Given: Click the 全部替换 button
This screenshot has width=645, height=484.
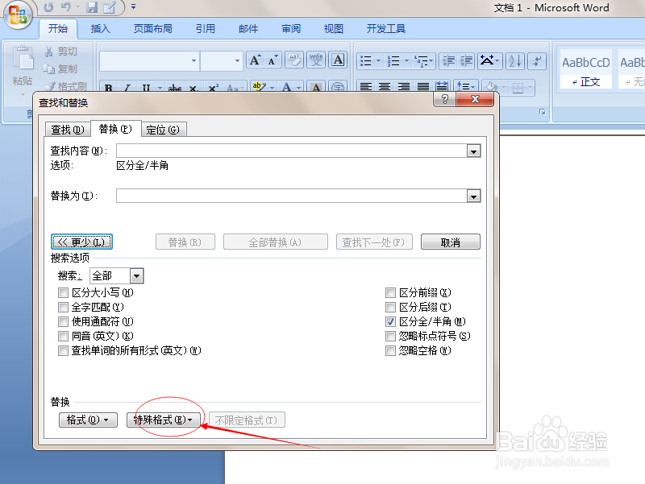Looking at the screenshot, I should (275, 241).
